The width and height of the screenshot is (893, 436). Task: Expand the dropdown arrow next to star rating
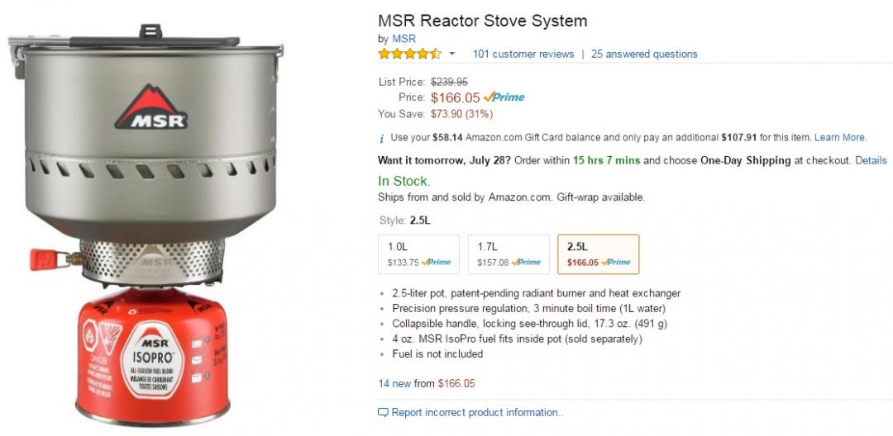[x=451, y=54]
